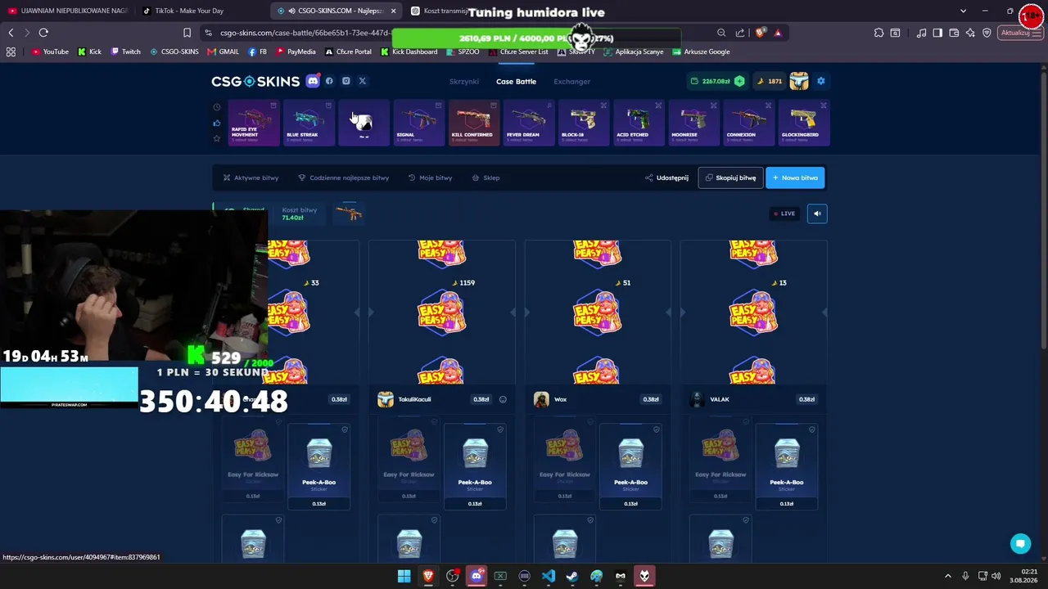The image size is (1048, 589).
Task: Open the Kick Dashboard bookmark
Action: pyautogui.click(x=409, y=52)
